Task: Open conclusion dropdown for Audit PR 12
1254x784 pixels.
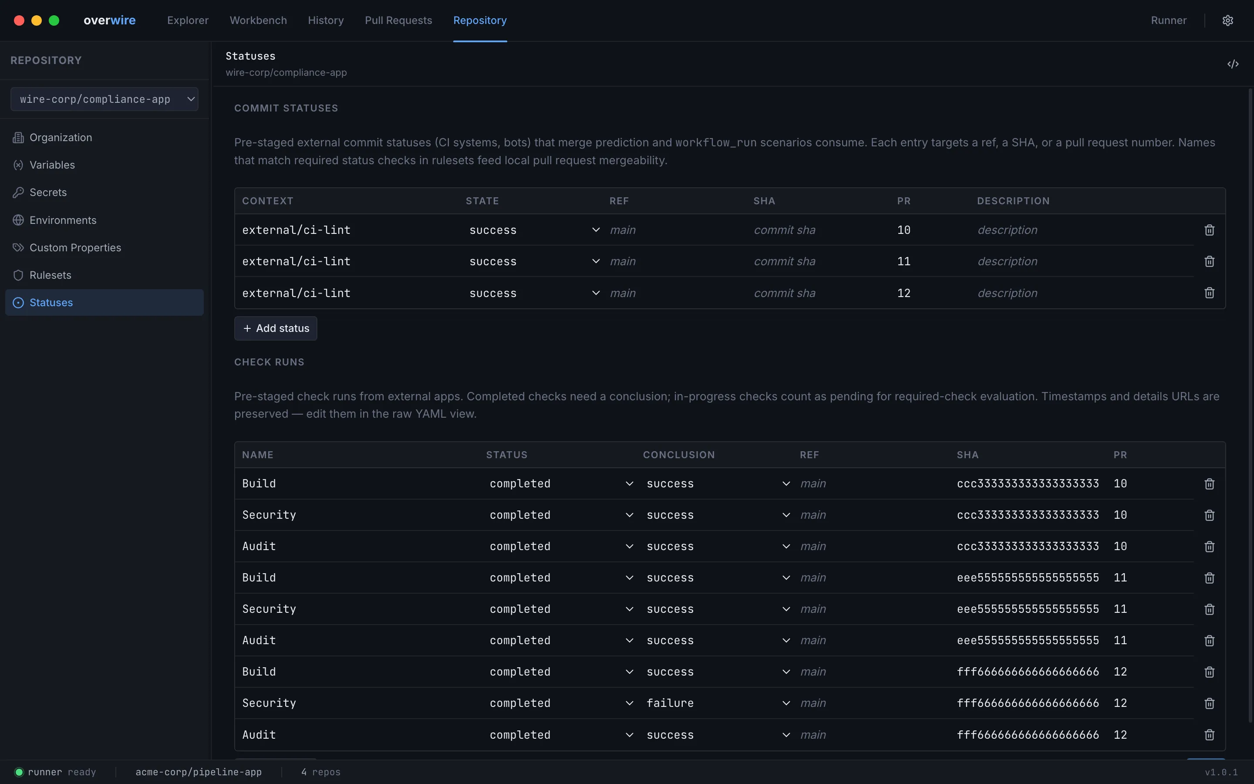Action: [718, 735]
